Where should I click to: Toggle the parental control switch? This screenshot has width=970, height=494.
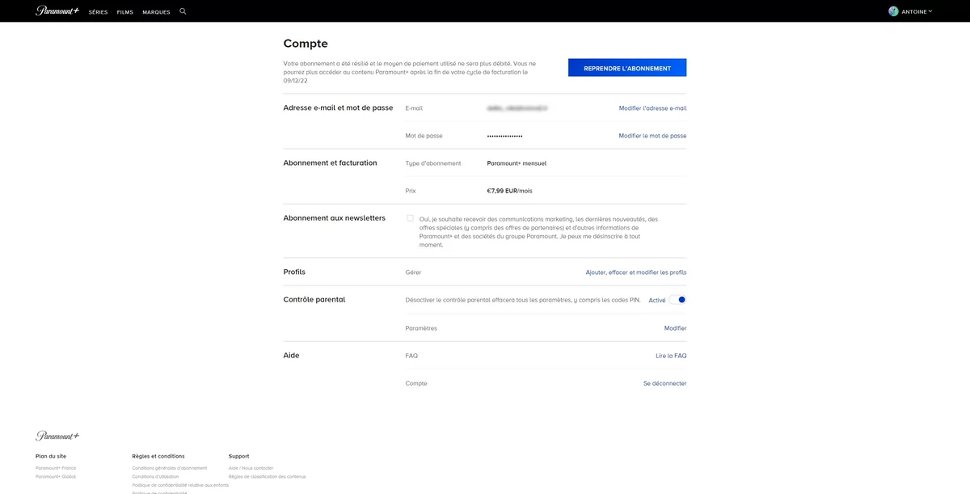pyautogui.click(x=677, y=300)
